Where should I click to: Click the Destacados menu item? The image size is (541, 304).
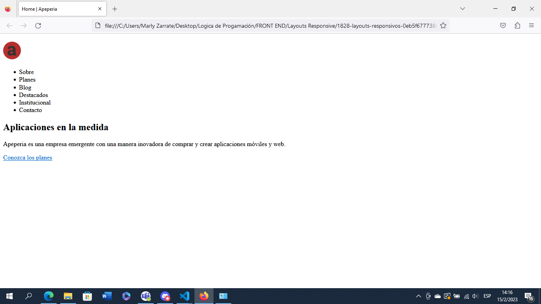34,95
